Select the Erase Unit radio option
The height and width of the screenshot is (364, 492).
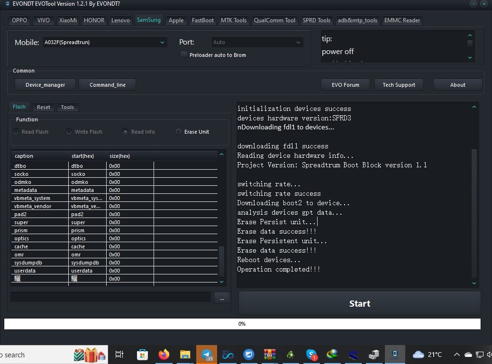coord(178,131)
